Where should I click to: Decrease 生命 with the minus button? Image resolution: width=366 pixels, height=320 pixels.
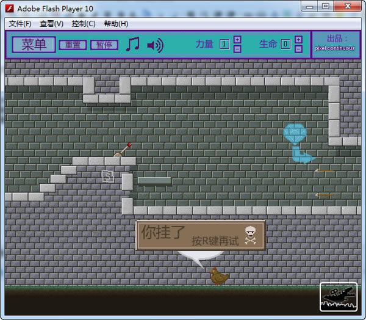(298, 49)
